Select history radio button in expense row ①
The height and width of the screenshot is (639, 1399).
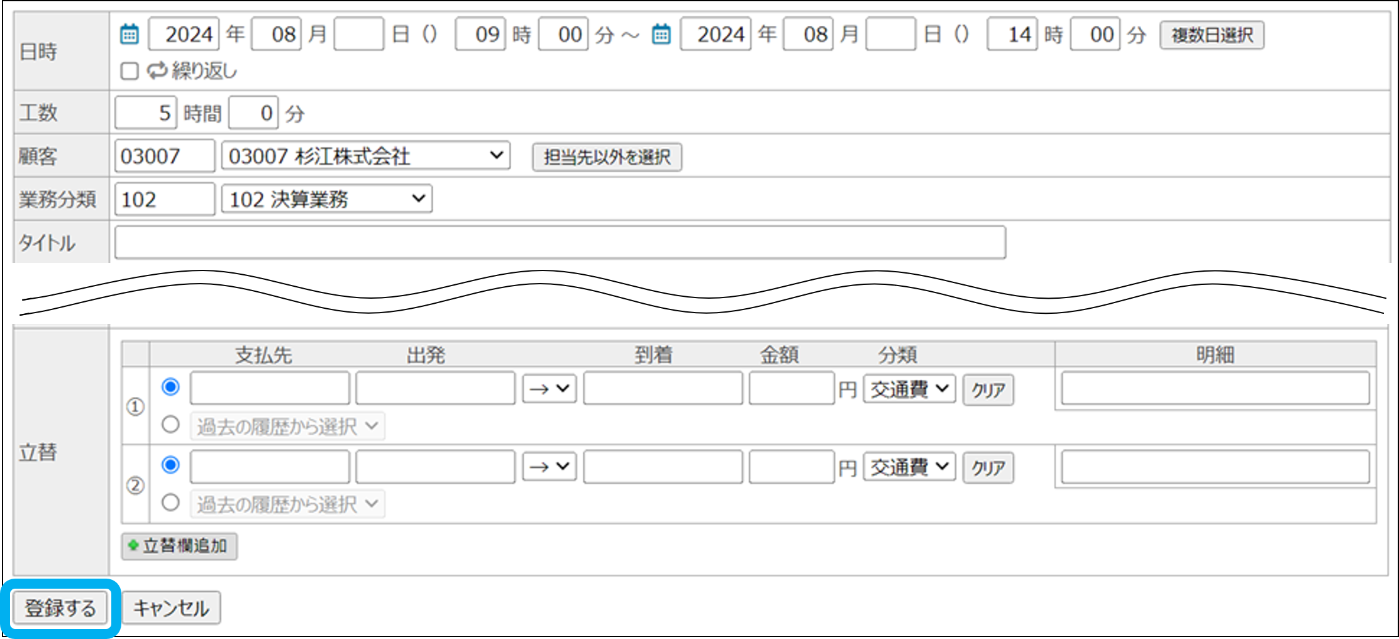(170, 425)
